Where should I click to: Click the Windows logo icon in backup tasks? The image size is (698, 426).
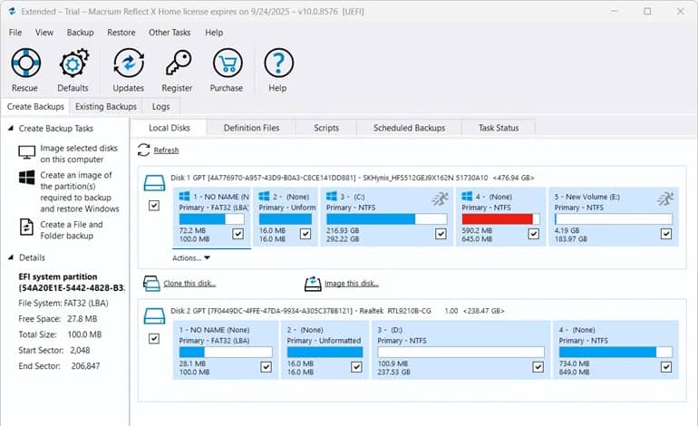(26, 177)
